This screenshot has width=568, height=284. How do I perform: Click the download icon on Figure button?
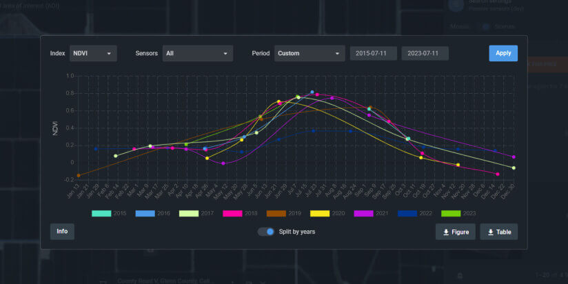(446, 232)
